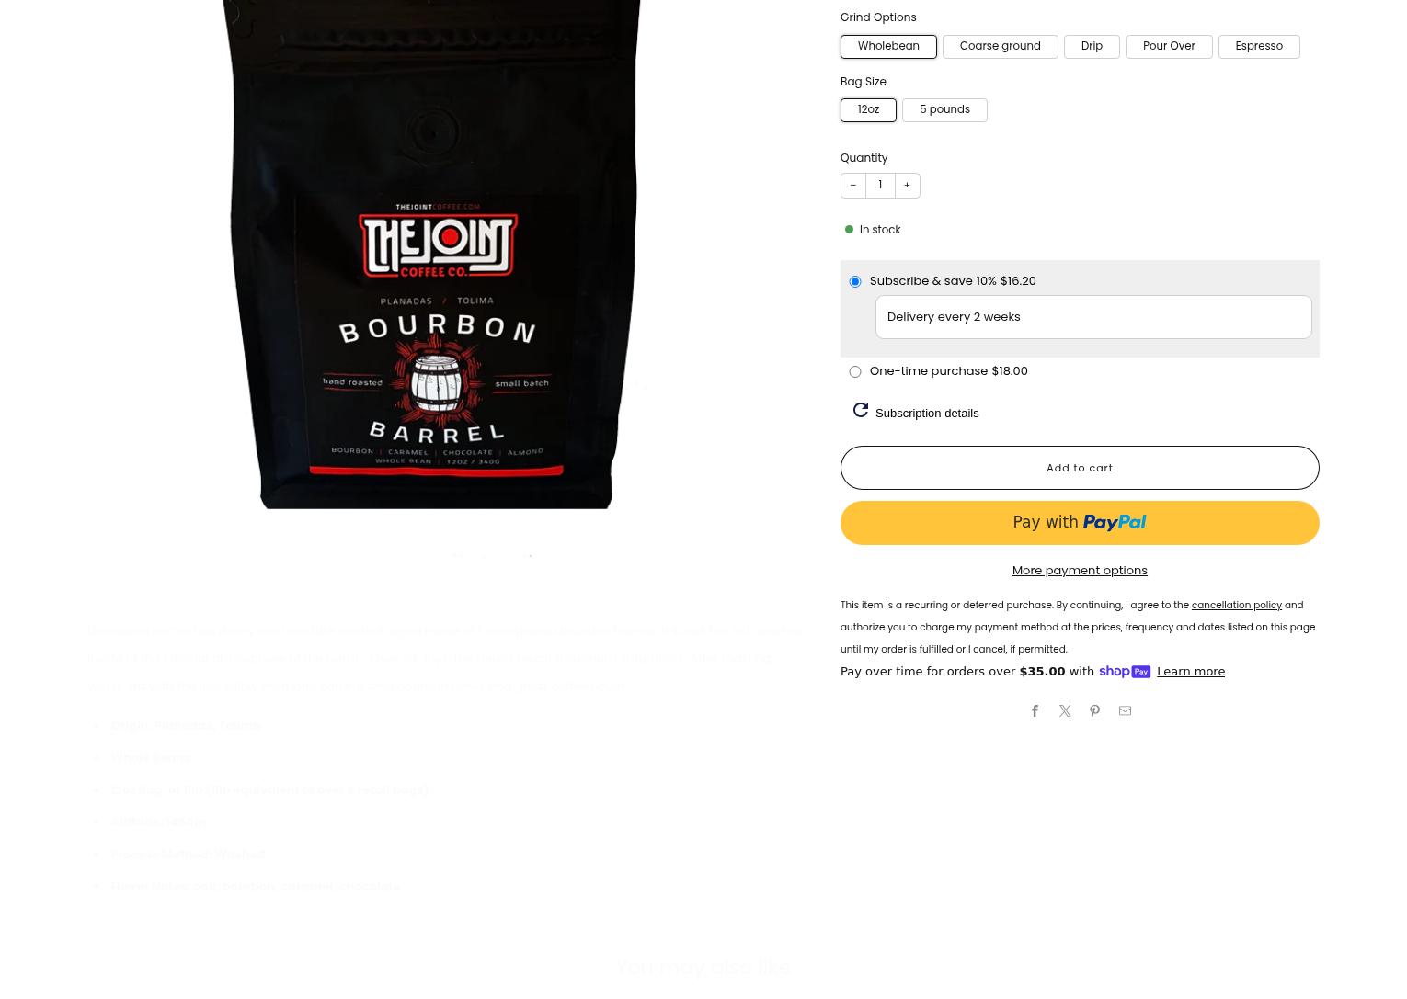
Task: Choose Coarse ground grind option
Action: coord(1000,47)
